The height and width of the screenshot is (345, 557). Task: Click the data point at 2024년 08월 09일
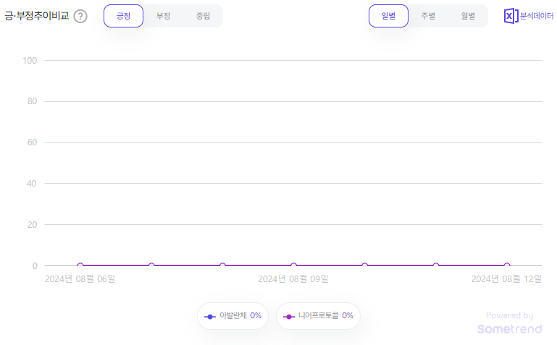(x=293, y=265)
